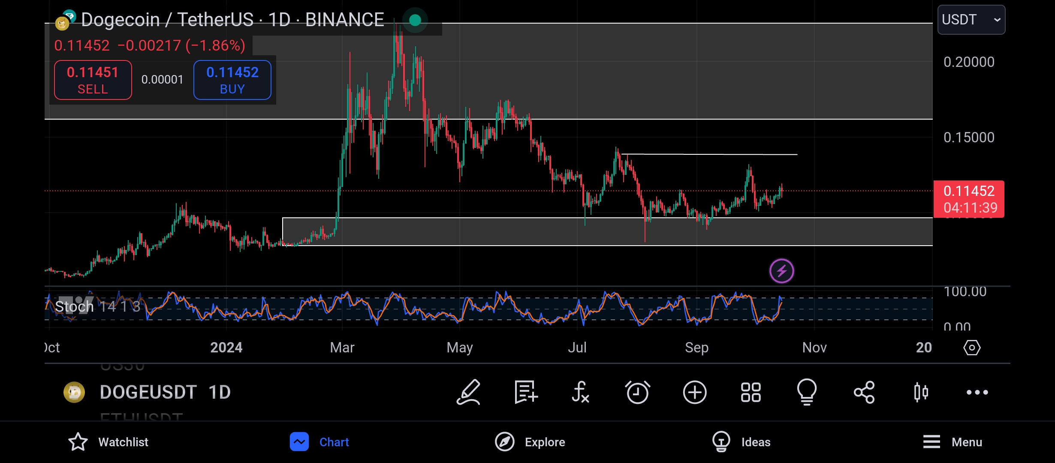Select the lower gray support zone rectangle
1055x463 pixels.
(607, 231)
